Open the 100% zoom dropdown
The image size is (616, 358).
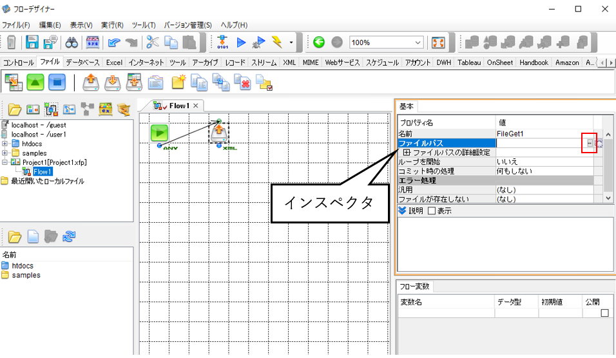418,42
